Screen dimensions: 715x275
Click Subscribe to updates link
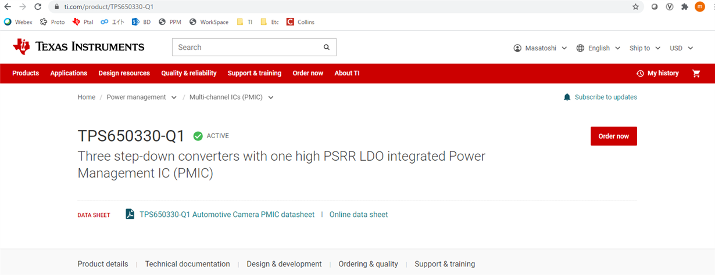tap(606, 97)
